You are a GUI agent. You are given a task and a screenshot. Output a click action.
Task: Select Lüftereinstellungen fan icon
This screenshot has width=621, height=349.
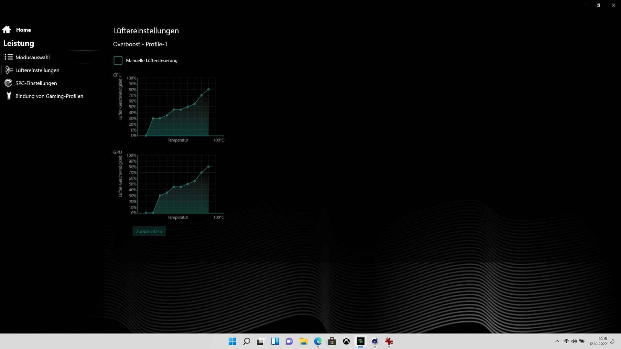(x=9, y=70)
